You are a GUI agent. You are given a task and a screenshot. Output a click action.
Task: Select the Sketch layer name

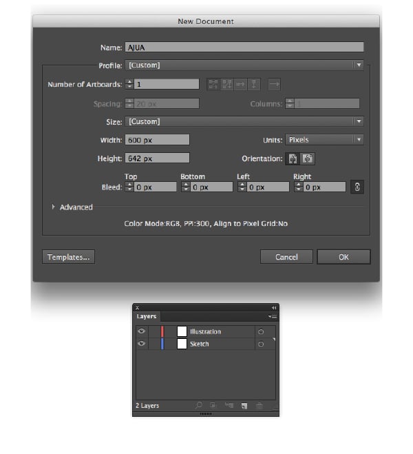click(200, 344)
